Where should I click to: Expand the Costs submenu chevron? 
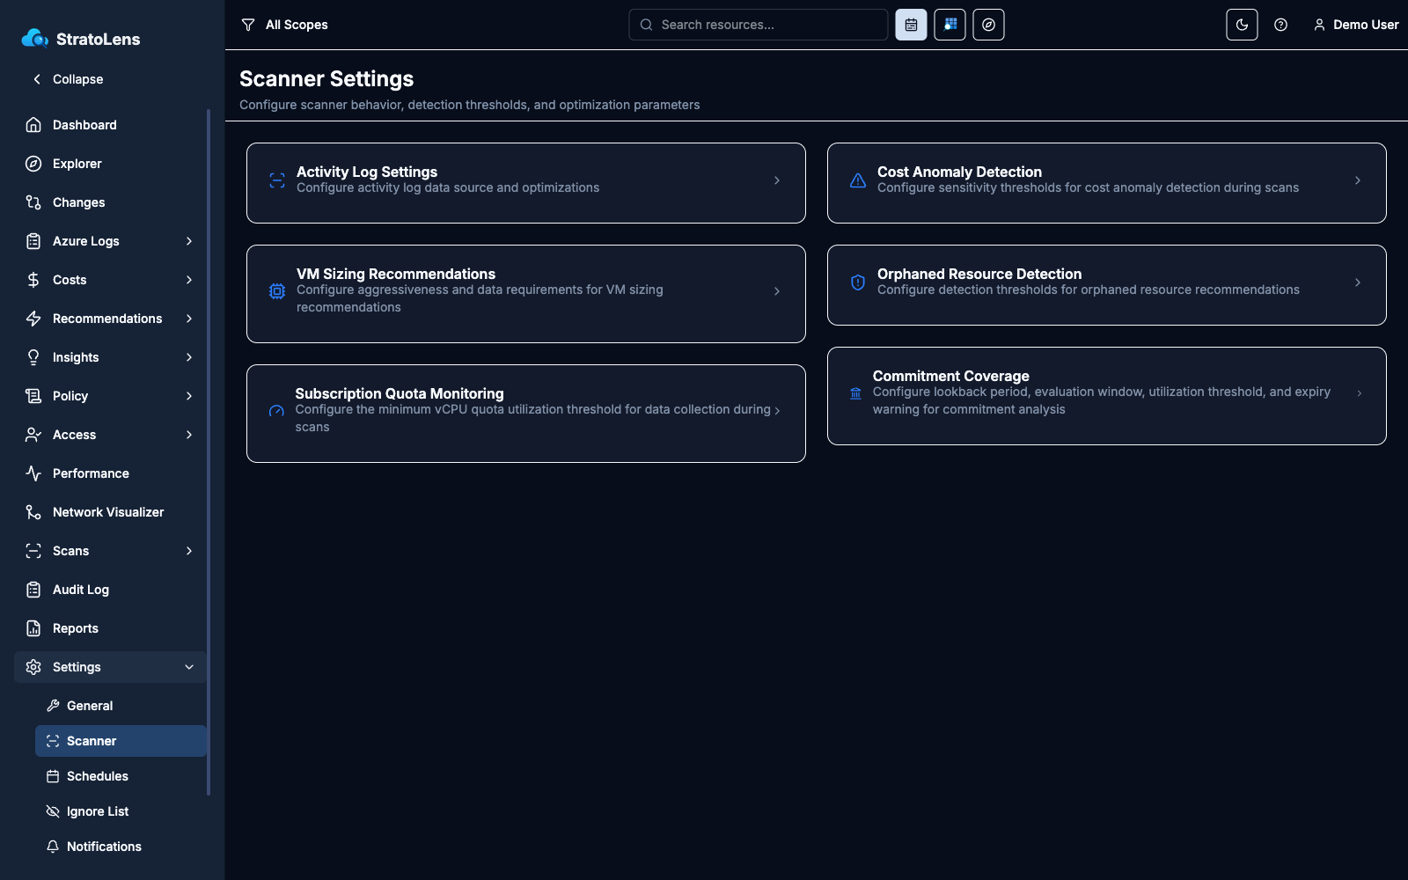coord(189,280)
